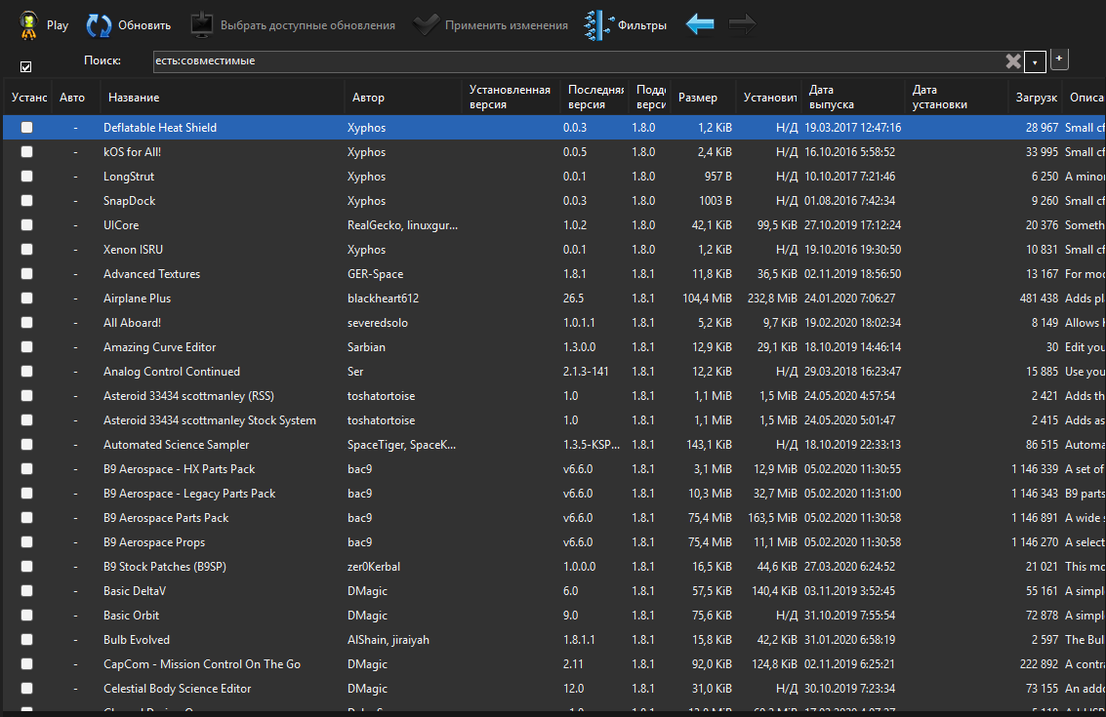Clear the search field with the X icon
This screenshot has width=1106, height=717.
[x=1013, y=61]
